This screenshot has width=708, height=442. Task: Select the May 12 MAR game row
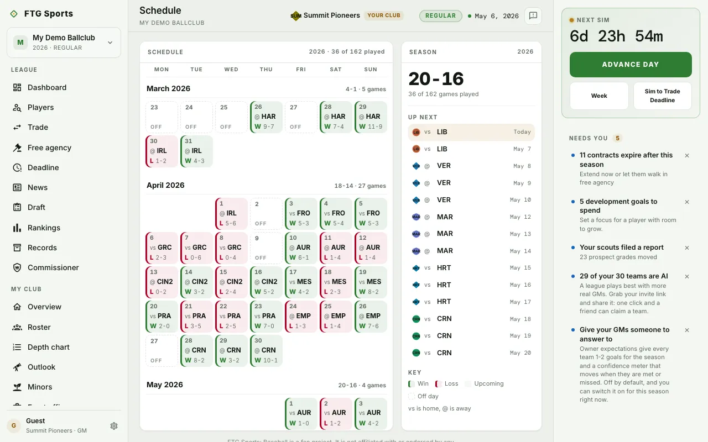[x=471, y=217]
